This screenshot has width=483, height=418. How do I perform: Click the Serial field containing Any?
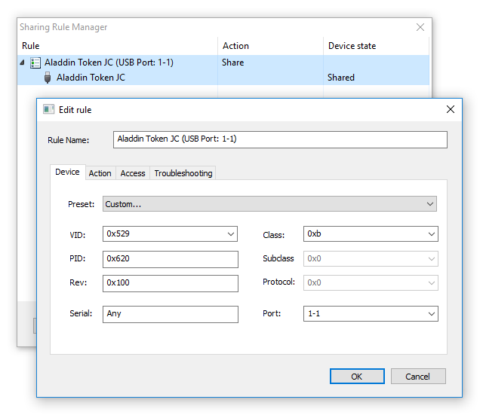click(x=171, y=314)
